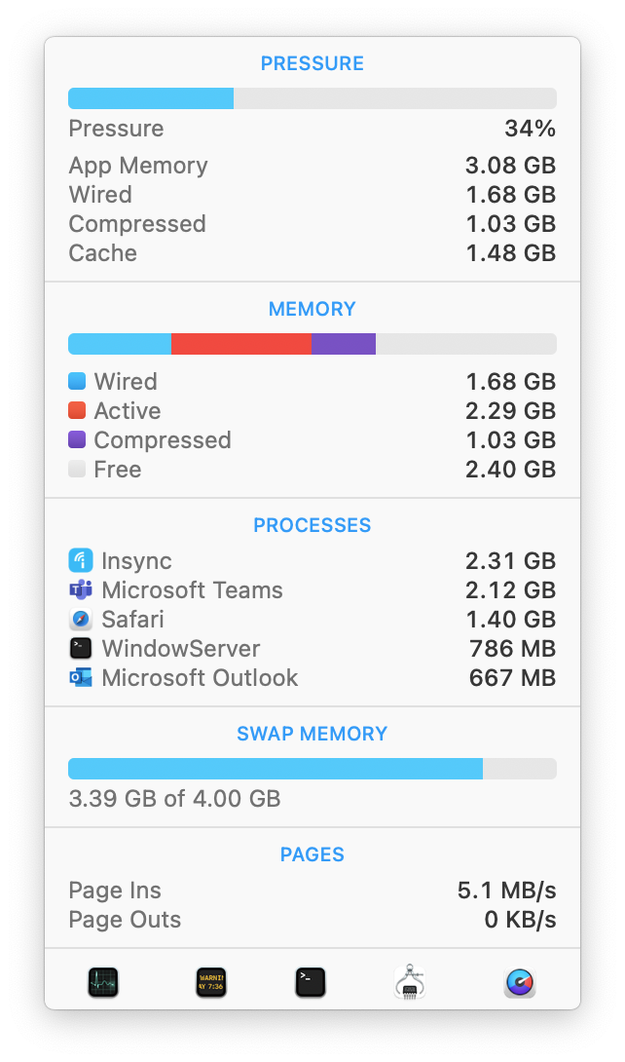Click the red Active segment in memory bar
Screen dimensions: 625x1062
point(240,344)
